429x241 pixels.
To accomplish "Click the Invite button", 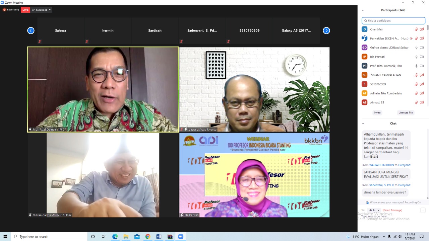I will [377, 113].
